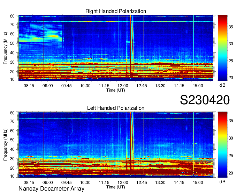The image size is (237, 193).
Task: Click the 30 MHz tick of top plot
Action: (x=12, y=62)
